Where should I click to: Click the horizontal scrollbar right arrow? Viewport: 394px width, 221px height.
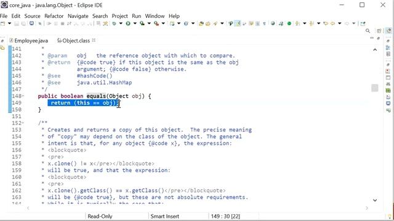[x=367, y=208]
